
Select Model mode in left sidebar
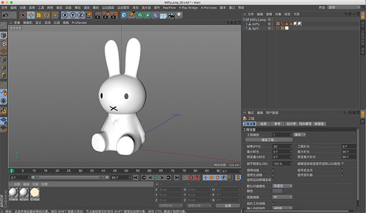(3, 35)
